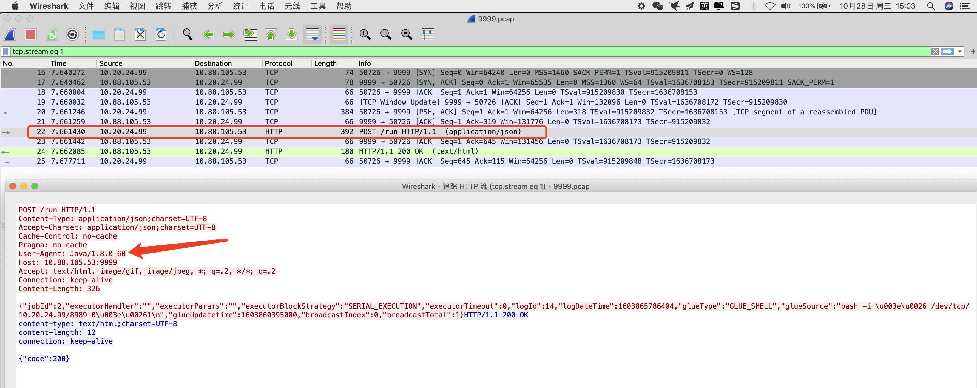
Task: Toggle packet list colorize rules
Action: point(338,35)
